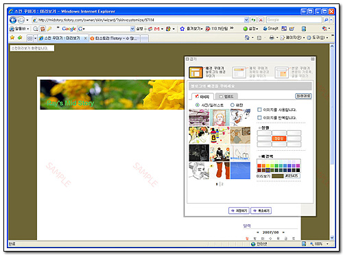This screenshot has width=343, height=255.
Task: Click the Add to Favorites star-plus icon
Action: pos(20,38)
